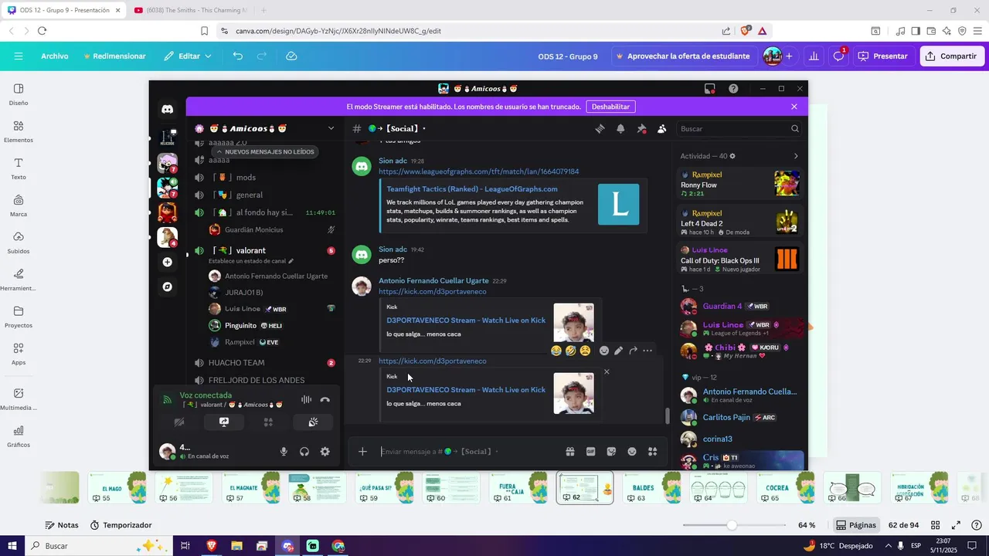
Task: Start screen share in voice panel
Action: [224, 422]
